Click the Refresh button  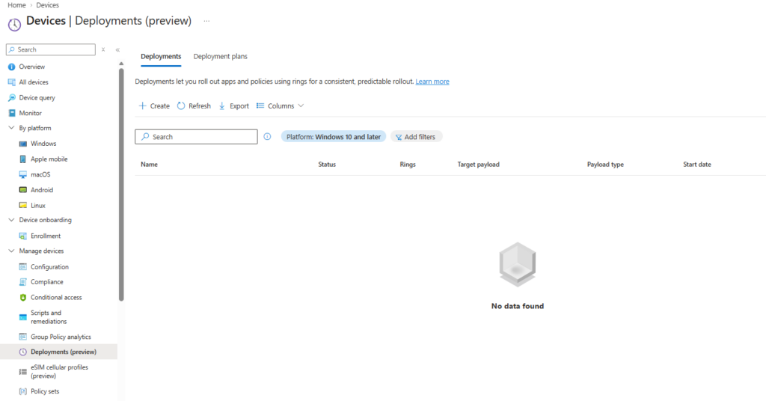pyautogui.click(x=194, y=106)
